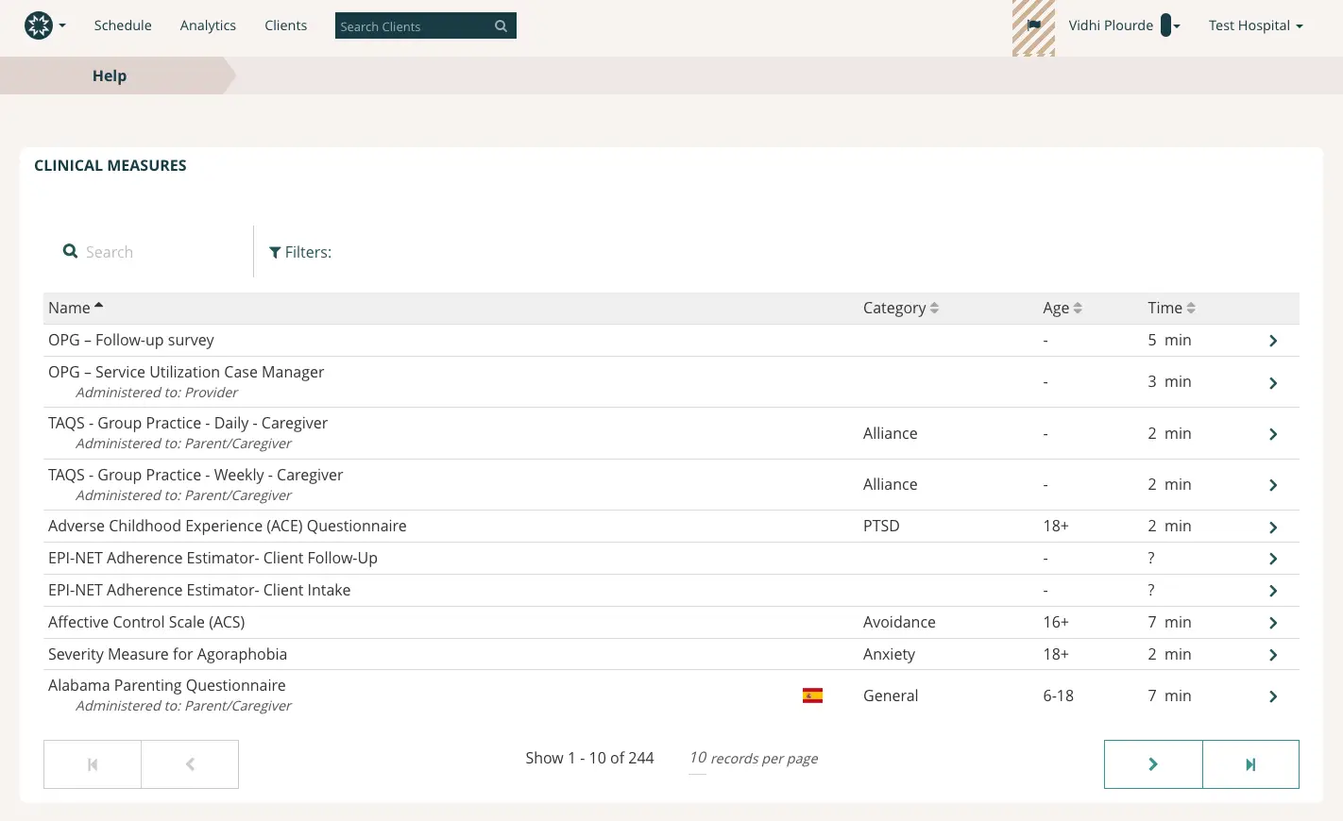Expand the Adverse Childhood Experience questionnaire row

(x=1272, y=527)
